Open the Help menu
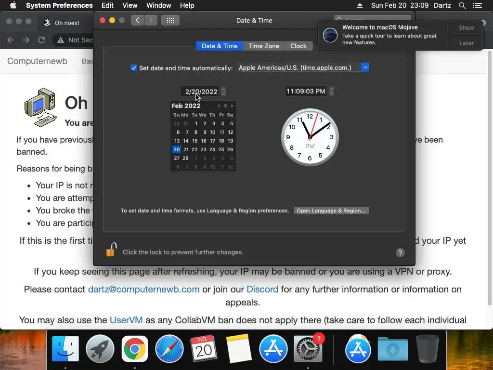Image resolution: width=493 pixels, height=370 pixels. coord(187,5)
